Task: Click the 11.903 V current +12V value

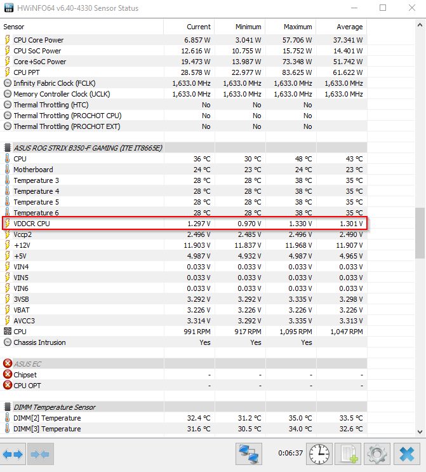Action: click(197, 245)
